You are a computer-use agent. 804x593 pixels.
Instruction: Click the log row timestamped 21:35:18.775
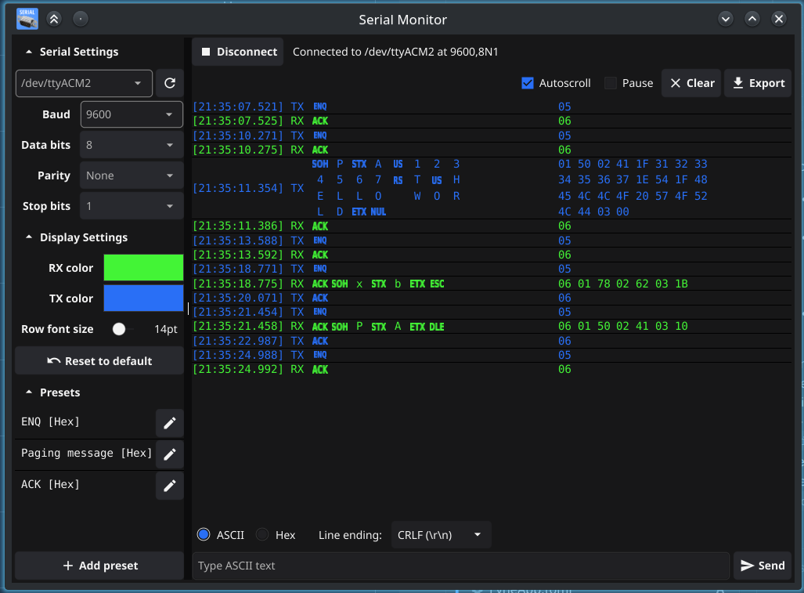[492, 284]
